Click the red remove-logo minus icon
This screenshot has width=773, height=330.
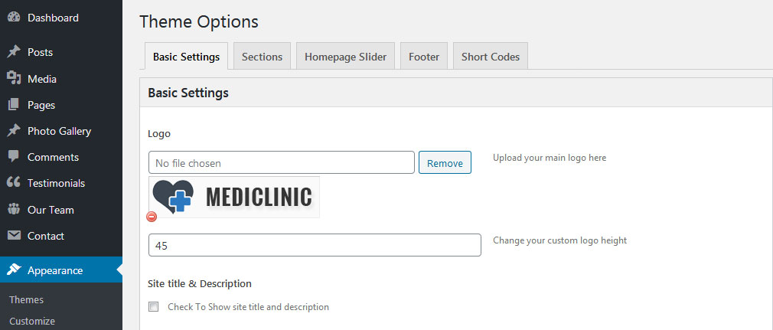tap(152, 217)
